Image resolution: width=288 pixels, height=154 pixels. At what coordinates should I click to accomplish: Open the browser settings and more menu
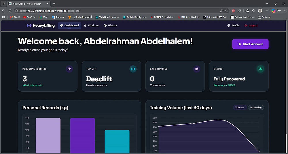[x=266, y=11]
